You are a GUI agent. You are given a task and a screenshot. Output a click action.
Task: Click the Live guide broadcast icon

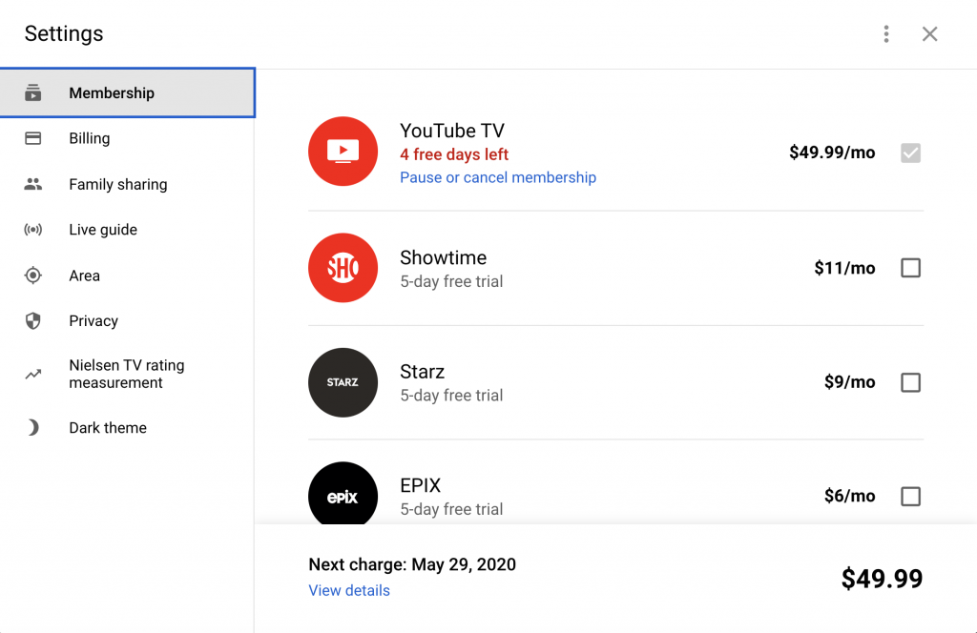point(33,230)
